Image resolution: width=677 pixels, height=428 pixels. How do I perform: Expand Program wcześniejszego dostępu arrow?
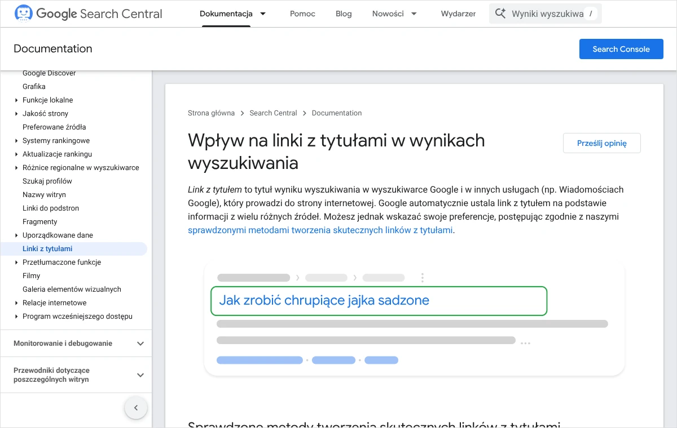(x=16, y=316)
